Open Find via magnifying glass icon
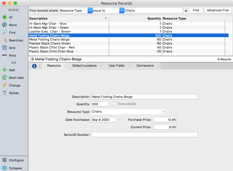The width and height of the screenshot is (233, 171). [x=5, y=33]
